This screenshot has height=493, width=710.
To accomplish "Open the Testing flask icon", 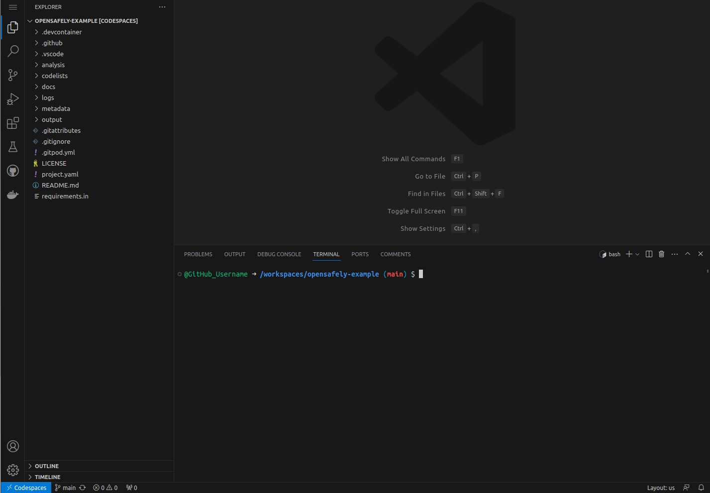I will 13,147.
